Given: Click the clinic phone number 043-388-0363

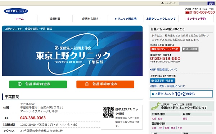Looking at the screenshot, I should click(33, 118).
